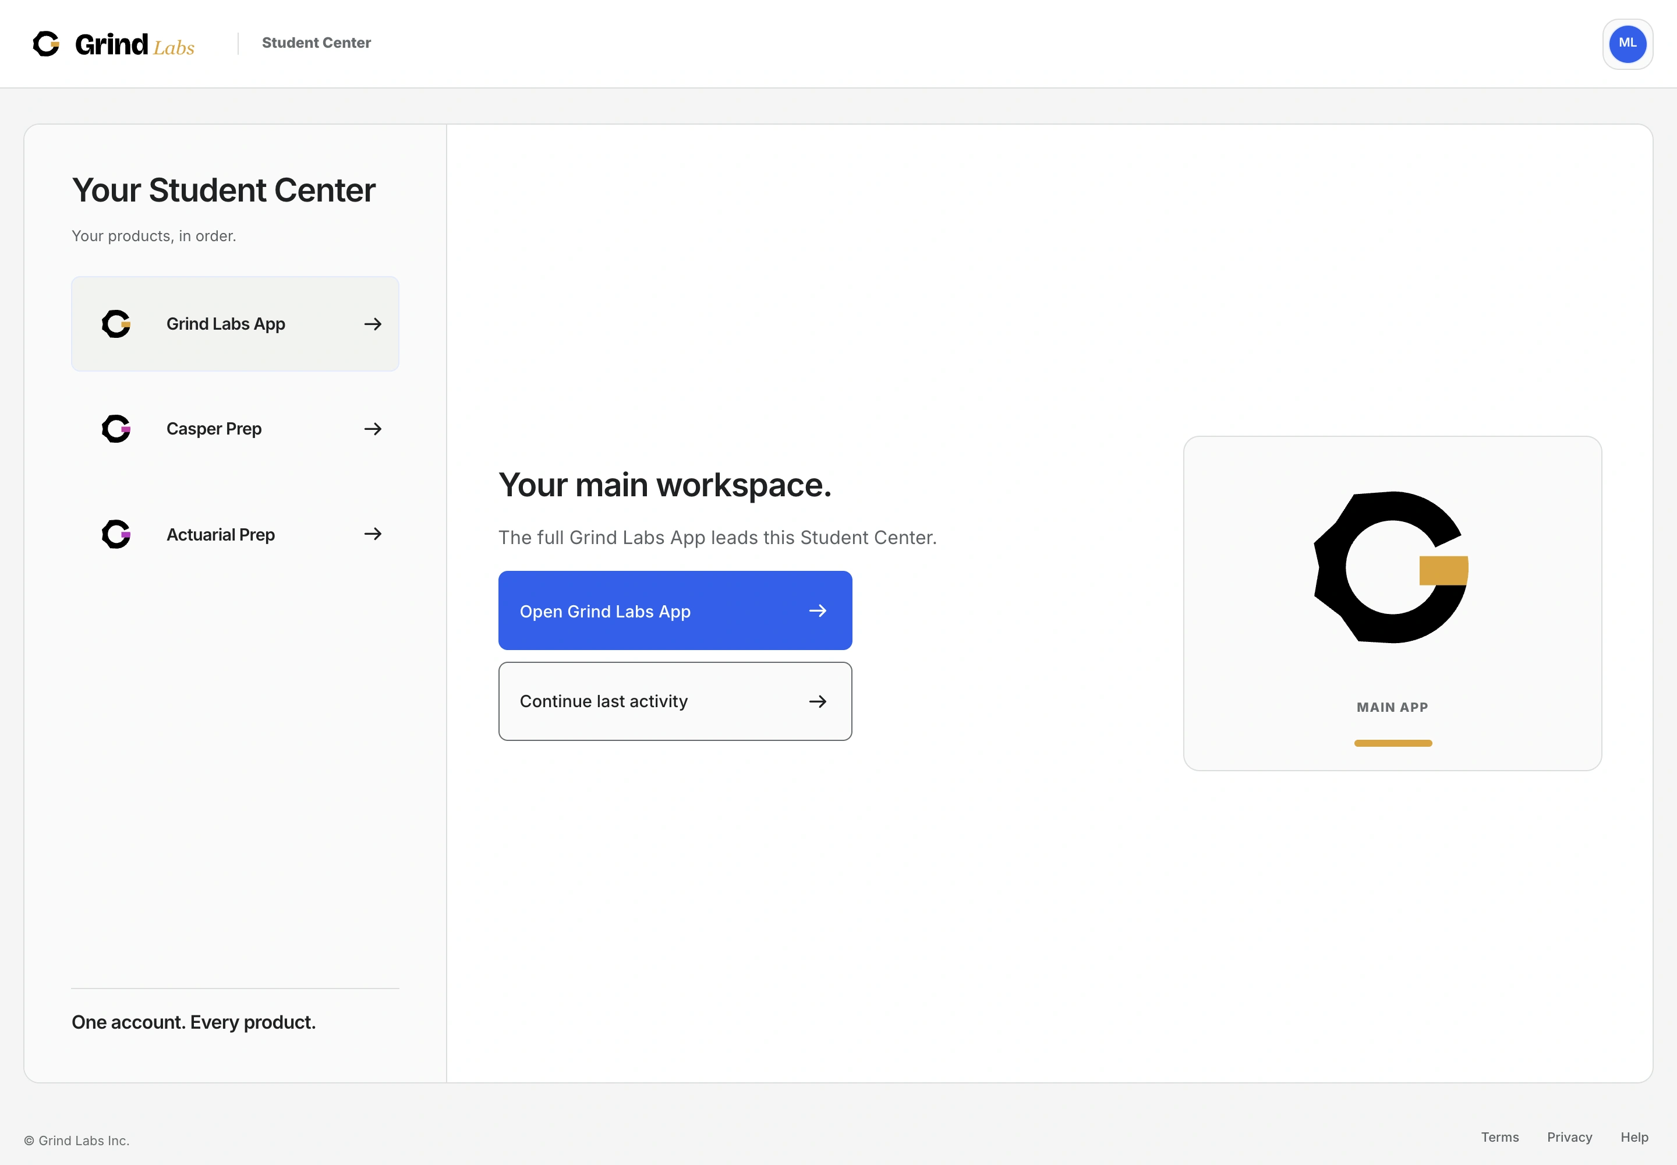Click the Grind Labs App sidebar logo icon
1677x1165 pixels.
tap(116, 324)
